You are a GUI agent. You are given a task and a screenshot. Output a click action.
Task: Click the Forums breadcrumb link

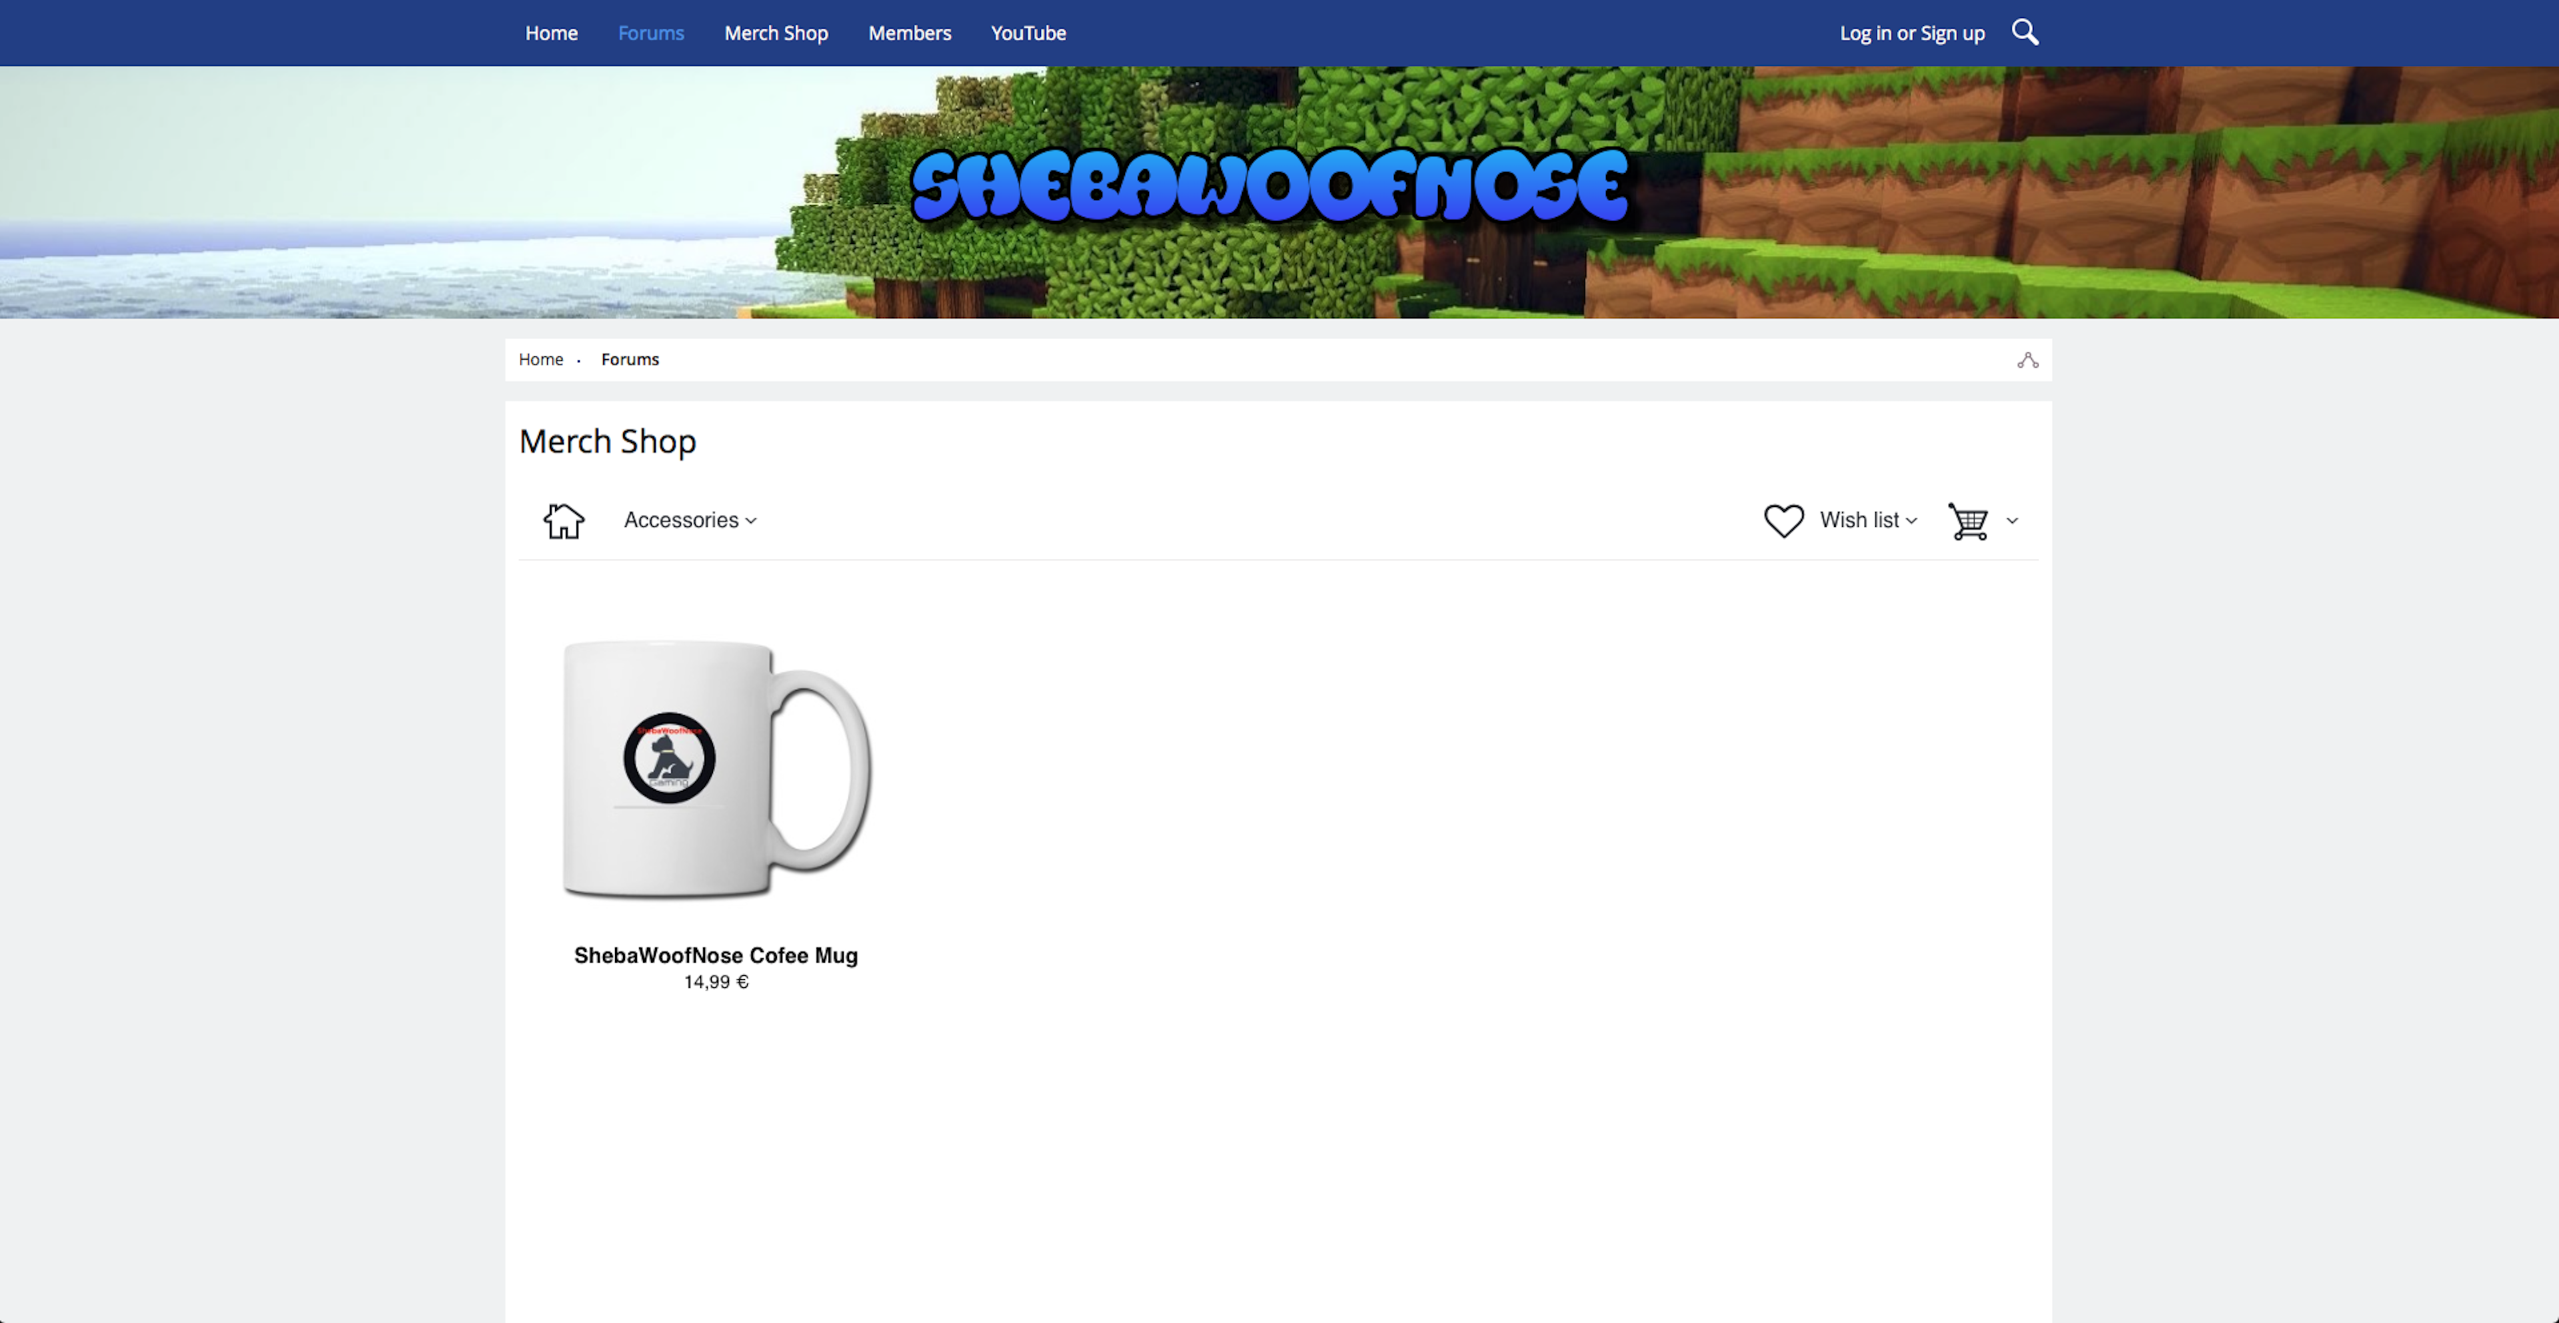click(x=630, y=360)
